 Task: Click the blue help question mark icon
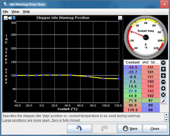click(14, 18)
